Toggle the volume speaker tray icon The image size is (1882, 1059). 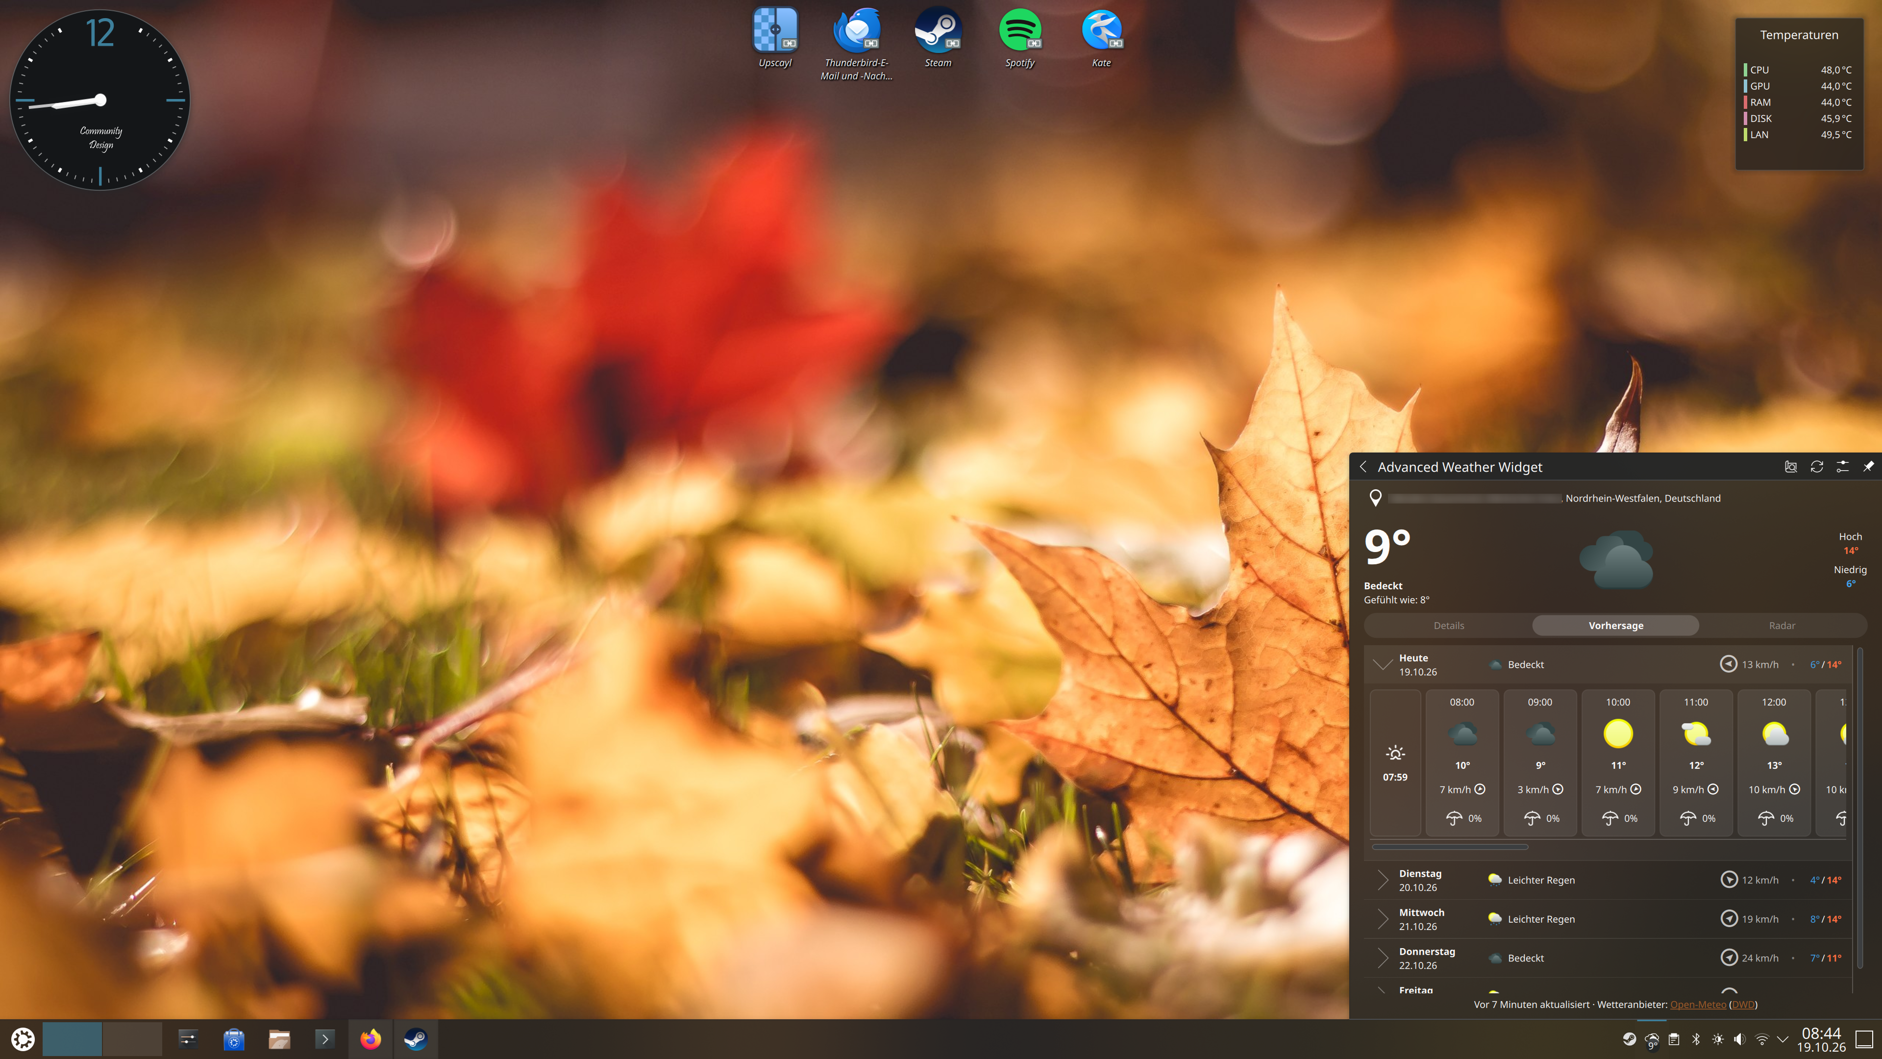pyautogui.click(x=1739, y=1038)
